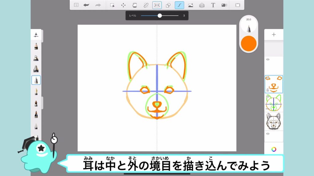Open brush size properties puck showing 20.0
The image size is (314, 176).
pos(249,25)
